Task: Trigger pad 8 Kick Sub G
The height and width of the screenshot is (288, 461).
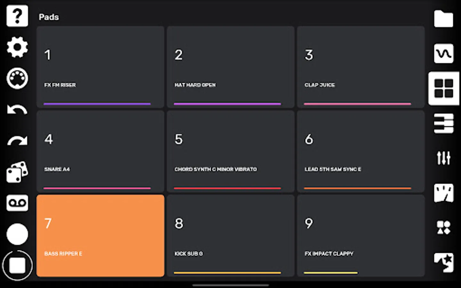Action: click(230, 236)
